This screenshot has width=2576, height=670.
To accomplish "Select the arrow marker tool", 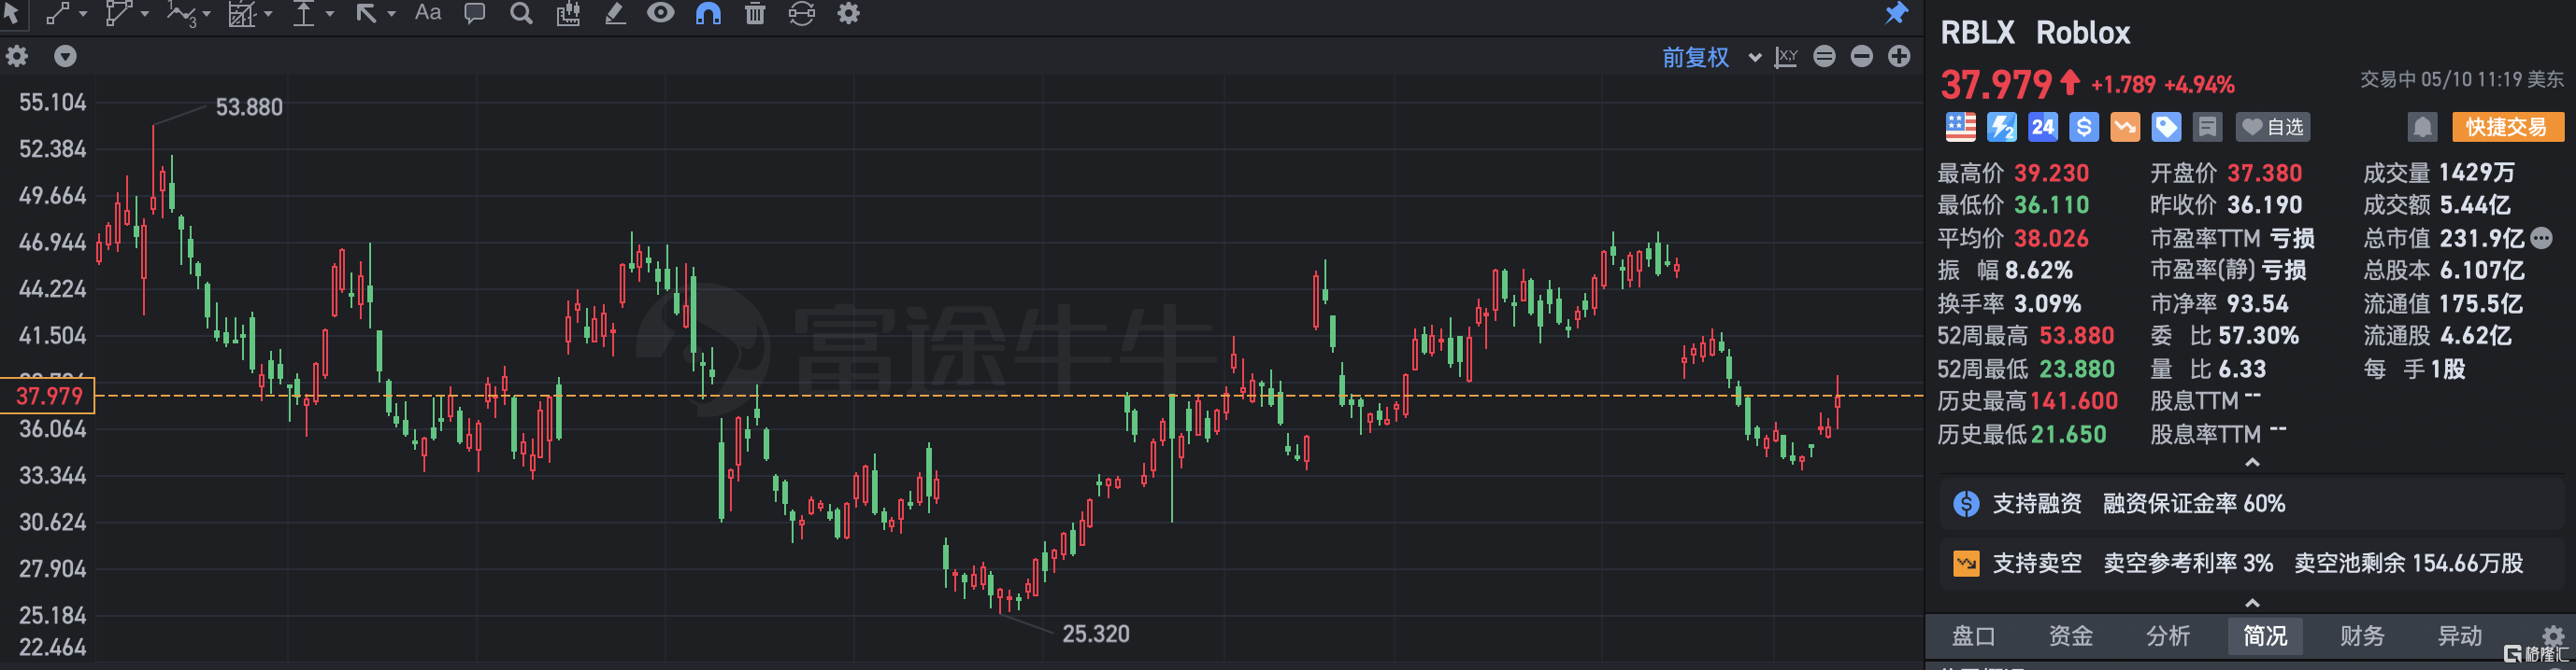I will coord(366,13).
